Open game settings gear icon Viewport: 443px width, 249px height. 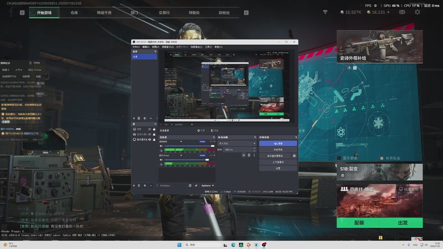[x=418, y=12]
